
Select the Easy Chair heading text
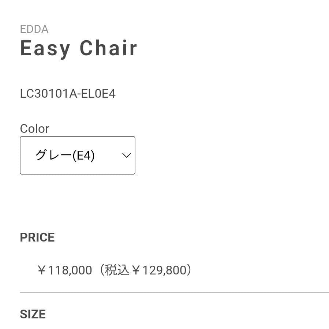[x=78, y=48]
